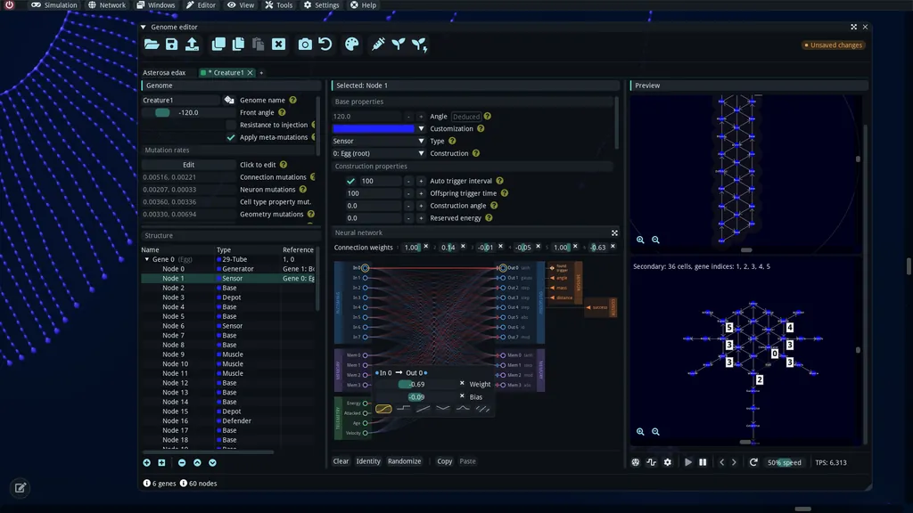This screenshot has height=513, width=913.
Task: Adjust the Weight slider showing -0.69
Action: pos(416,385)
